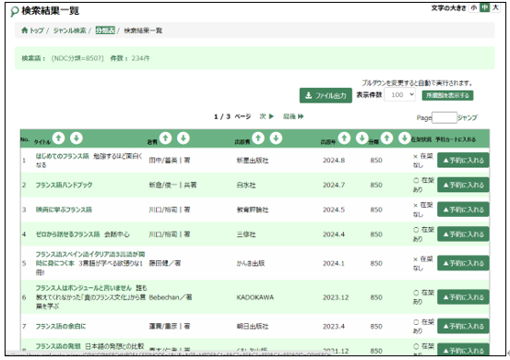Add KADOKAWA book to reservation cart
The width and height of the screenshot is (510, 360).
click(463, 297)
